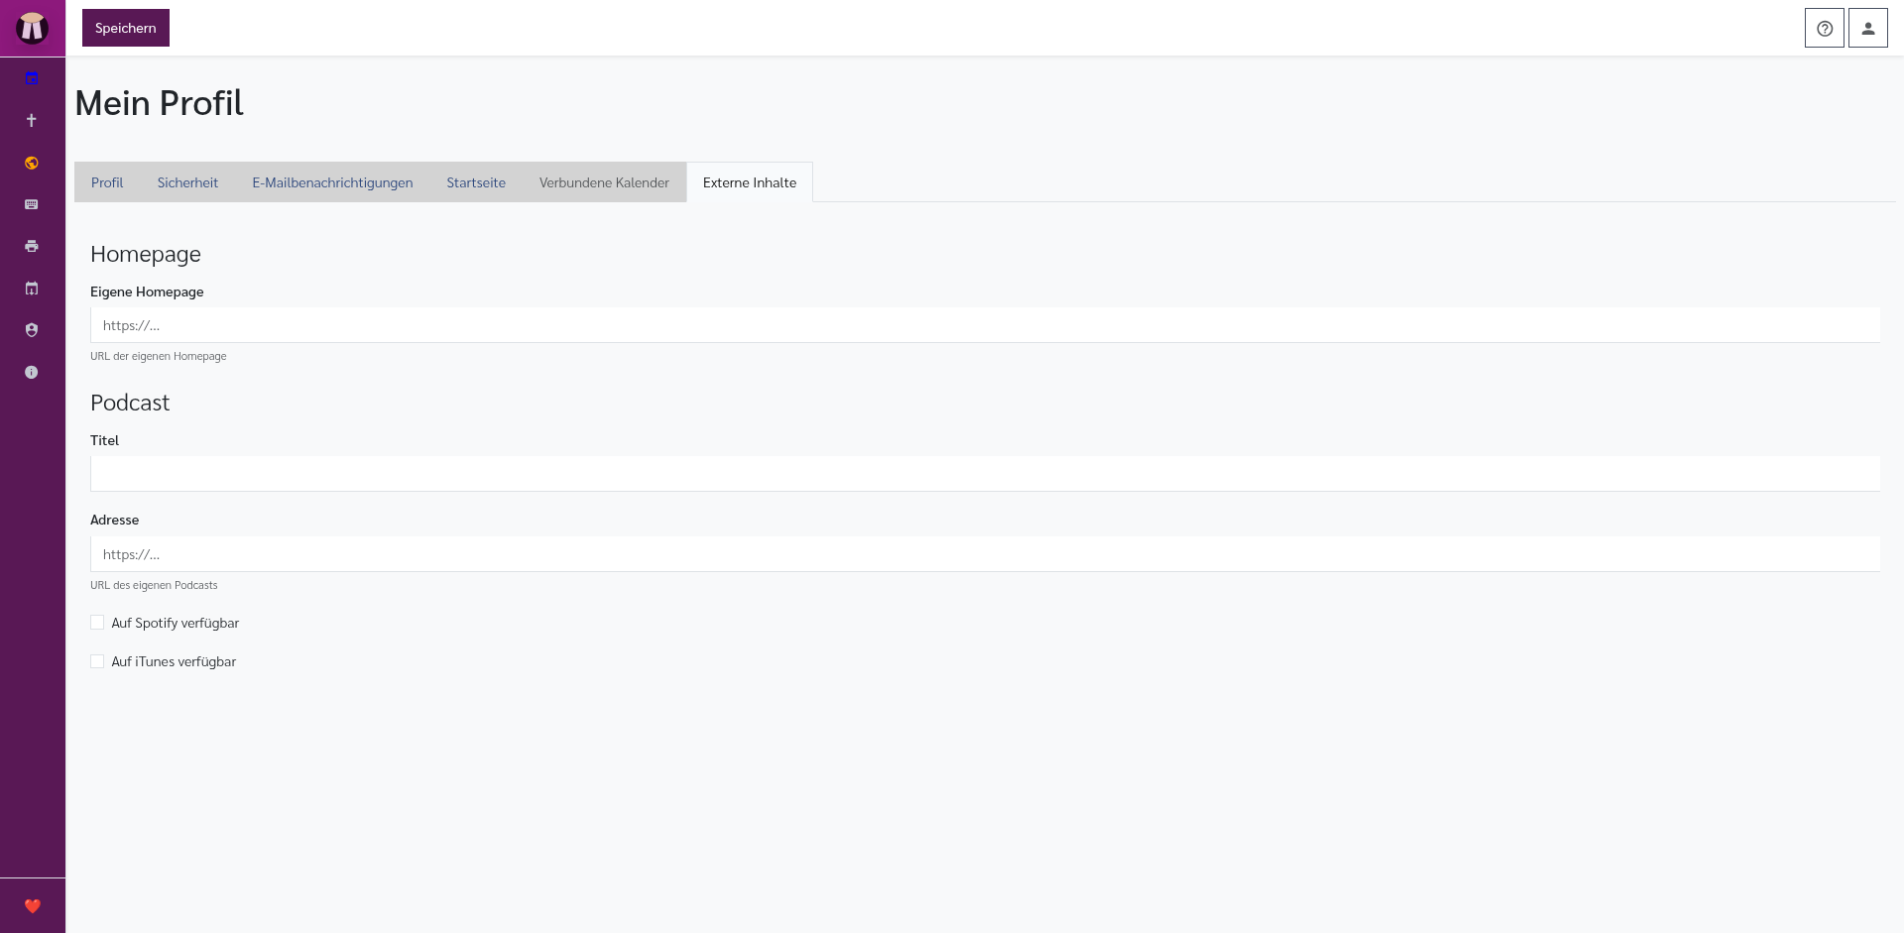Switch to the Sicherheit tab
1904x933 pixels.
pos(187,182)
